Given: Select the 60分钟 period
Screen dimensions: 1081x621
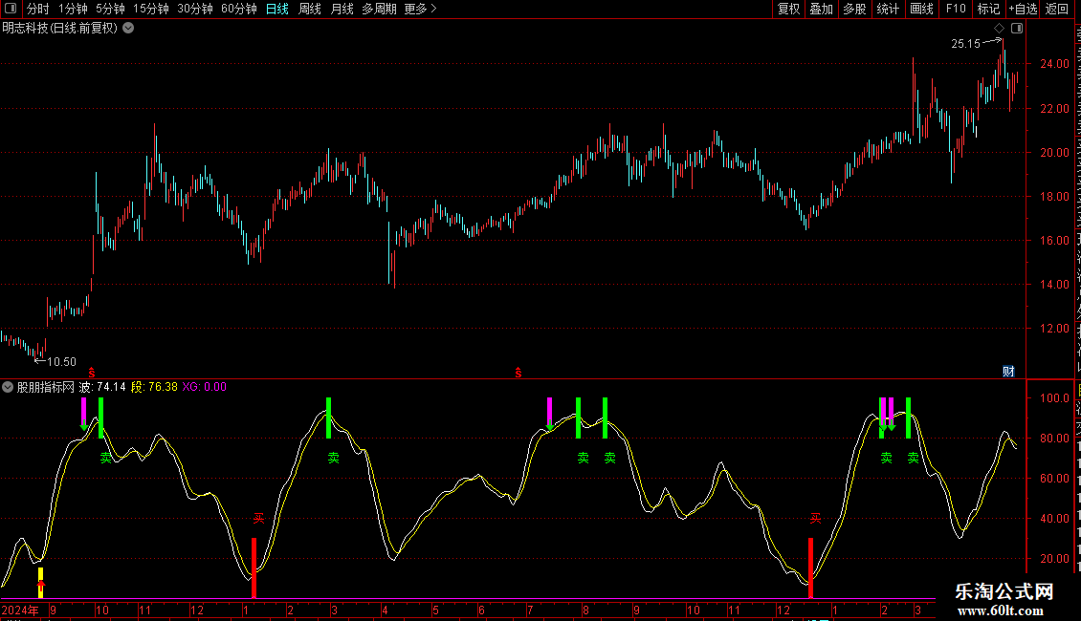Looking at the screenshot, I should point(239,9).
